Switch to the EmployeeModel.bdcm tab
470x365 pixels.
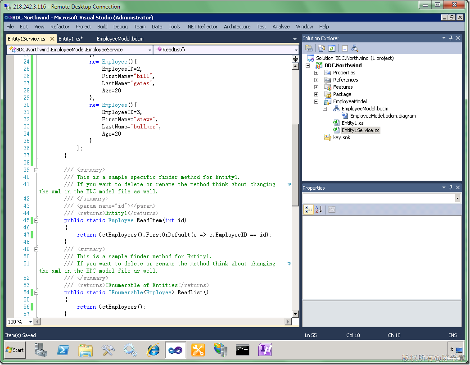120,39
